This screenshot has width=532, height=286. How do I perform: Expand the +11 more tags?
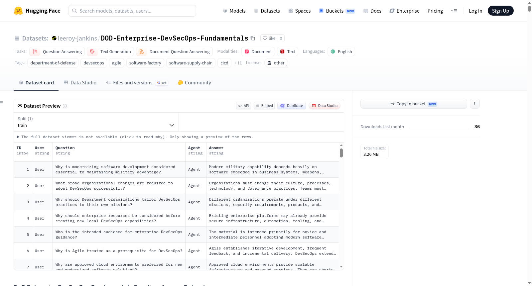(x=238, y=63)
